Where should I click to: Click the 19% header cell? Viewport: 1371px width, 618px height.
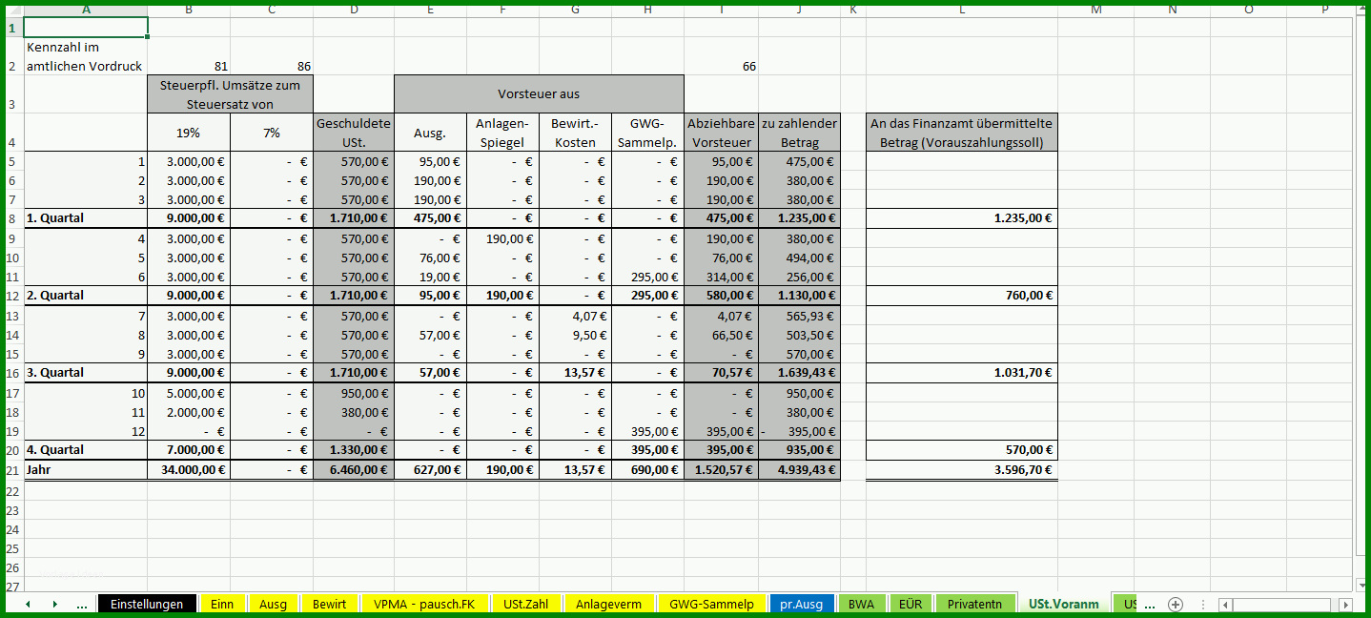pyautogui.click(x=189, y=133)
